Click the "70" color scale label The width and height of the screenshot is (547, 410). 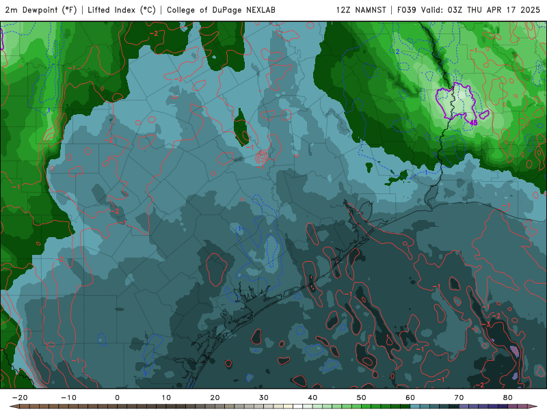point(459,398)
